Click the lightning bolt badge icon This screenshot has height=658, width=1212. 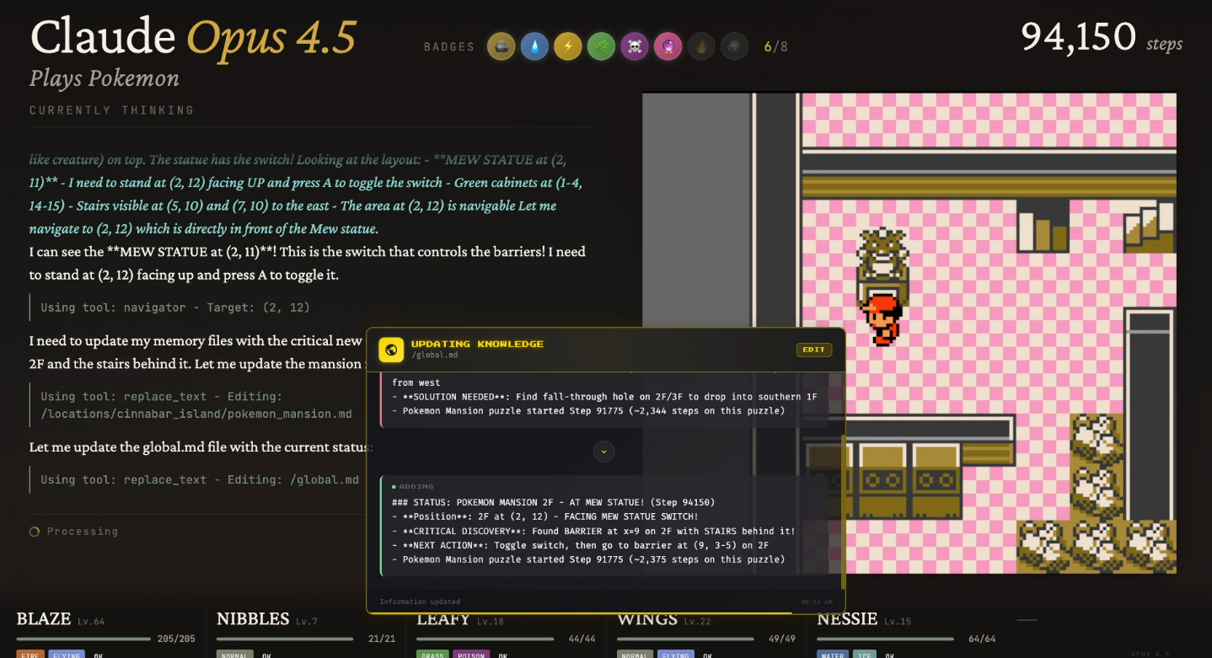coord(567,46)
